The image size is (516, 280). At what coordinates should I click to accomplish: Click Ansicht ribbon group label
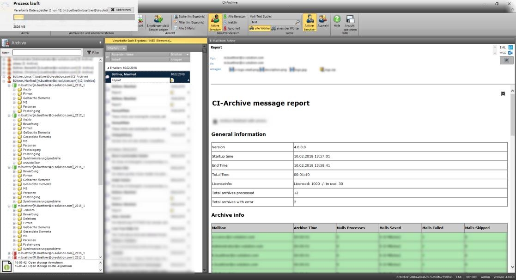coord(170,33)
